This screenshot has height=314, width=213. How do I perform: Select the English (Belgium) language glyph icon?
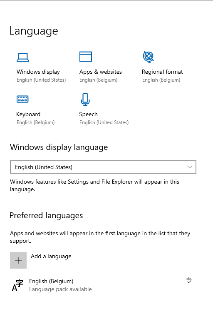pos(17,285)
